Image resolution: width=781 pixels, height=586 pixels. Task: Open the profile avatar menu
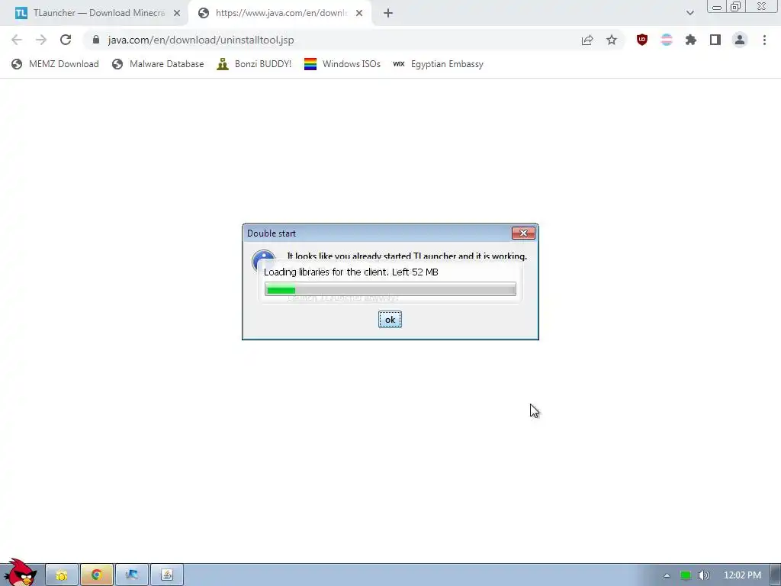coord(740,40)
